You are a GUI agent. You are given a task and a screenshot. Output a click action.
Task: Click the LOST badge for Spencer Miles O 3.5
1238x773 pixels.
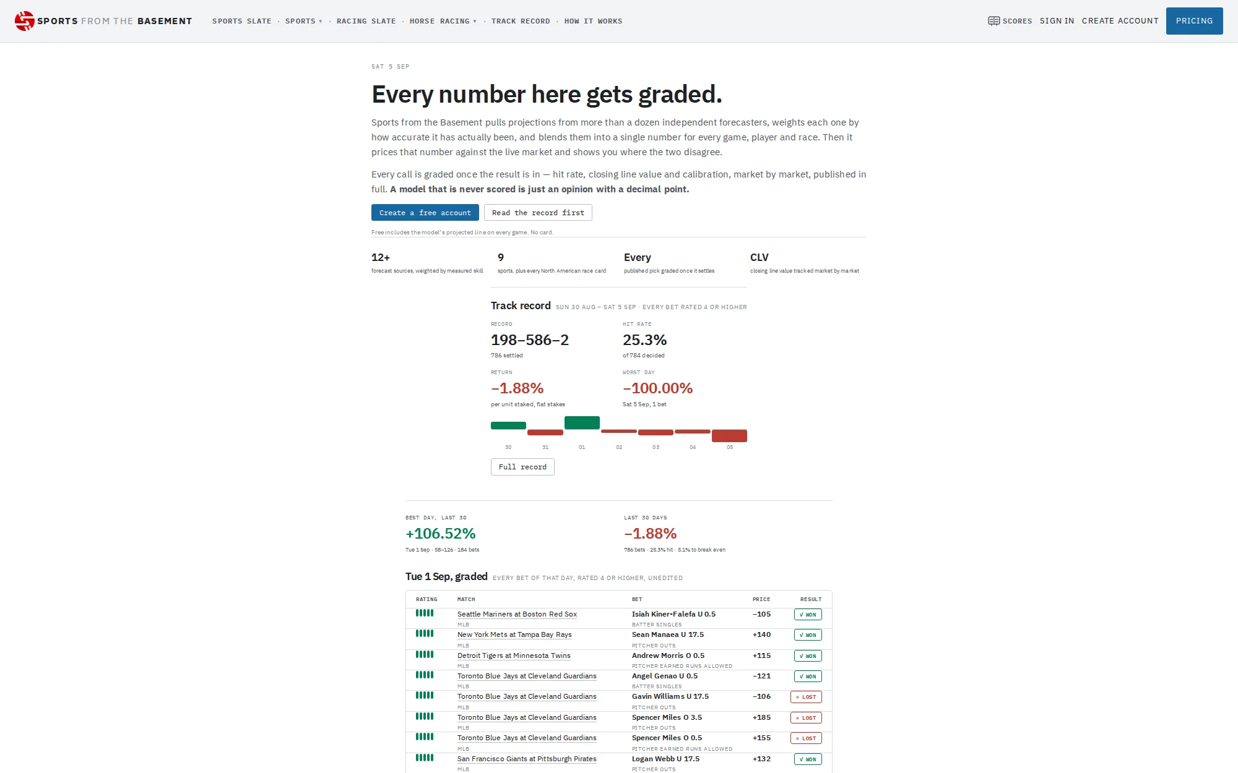pos(806,718)
